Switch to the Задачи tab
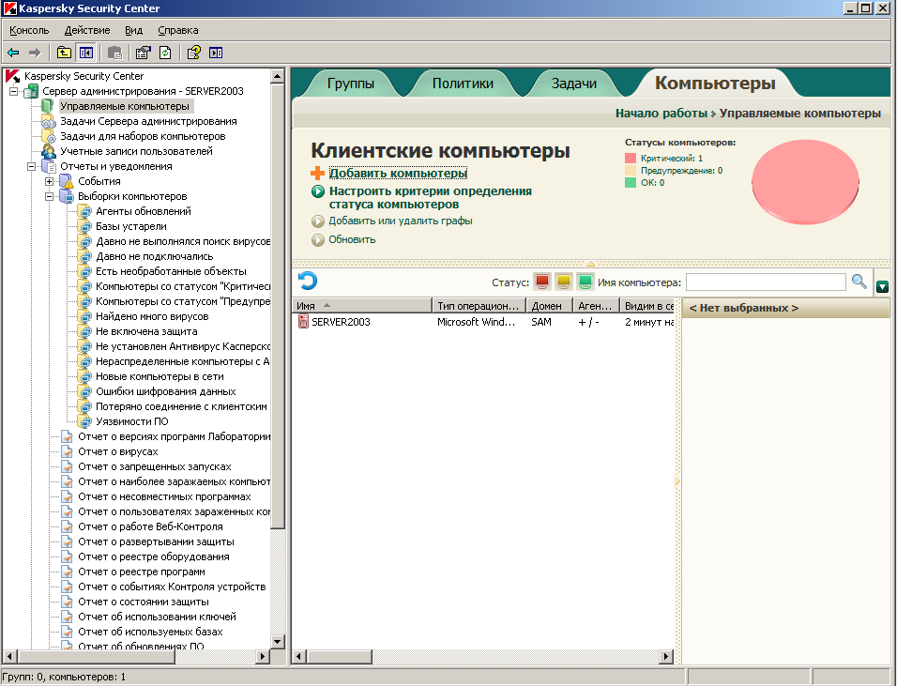The width and height of the screenshot is (897, 686). [x=574, y=84]
